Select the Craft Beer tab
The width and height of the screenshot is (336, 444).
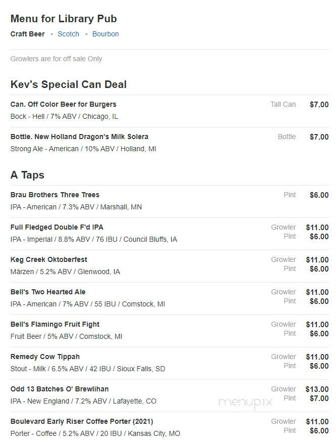(x=27, y=34)
